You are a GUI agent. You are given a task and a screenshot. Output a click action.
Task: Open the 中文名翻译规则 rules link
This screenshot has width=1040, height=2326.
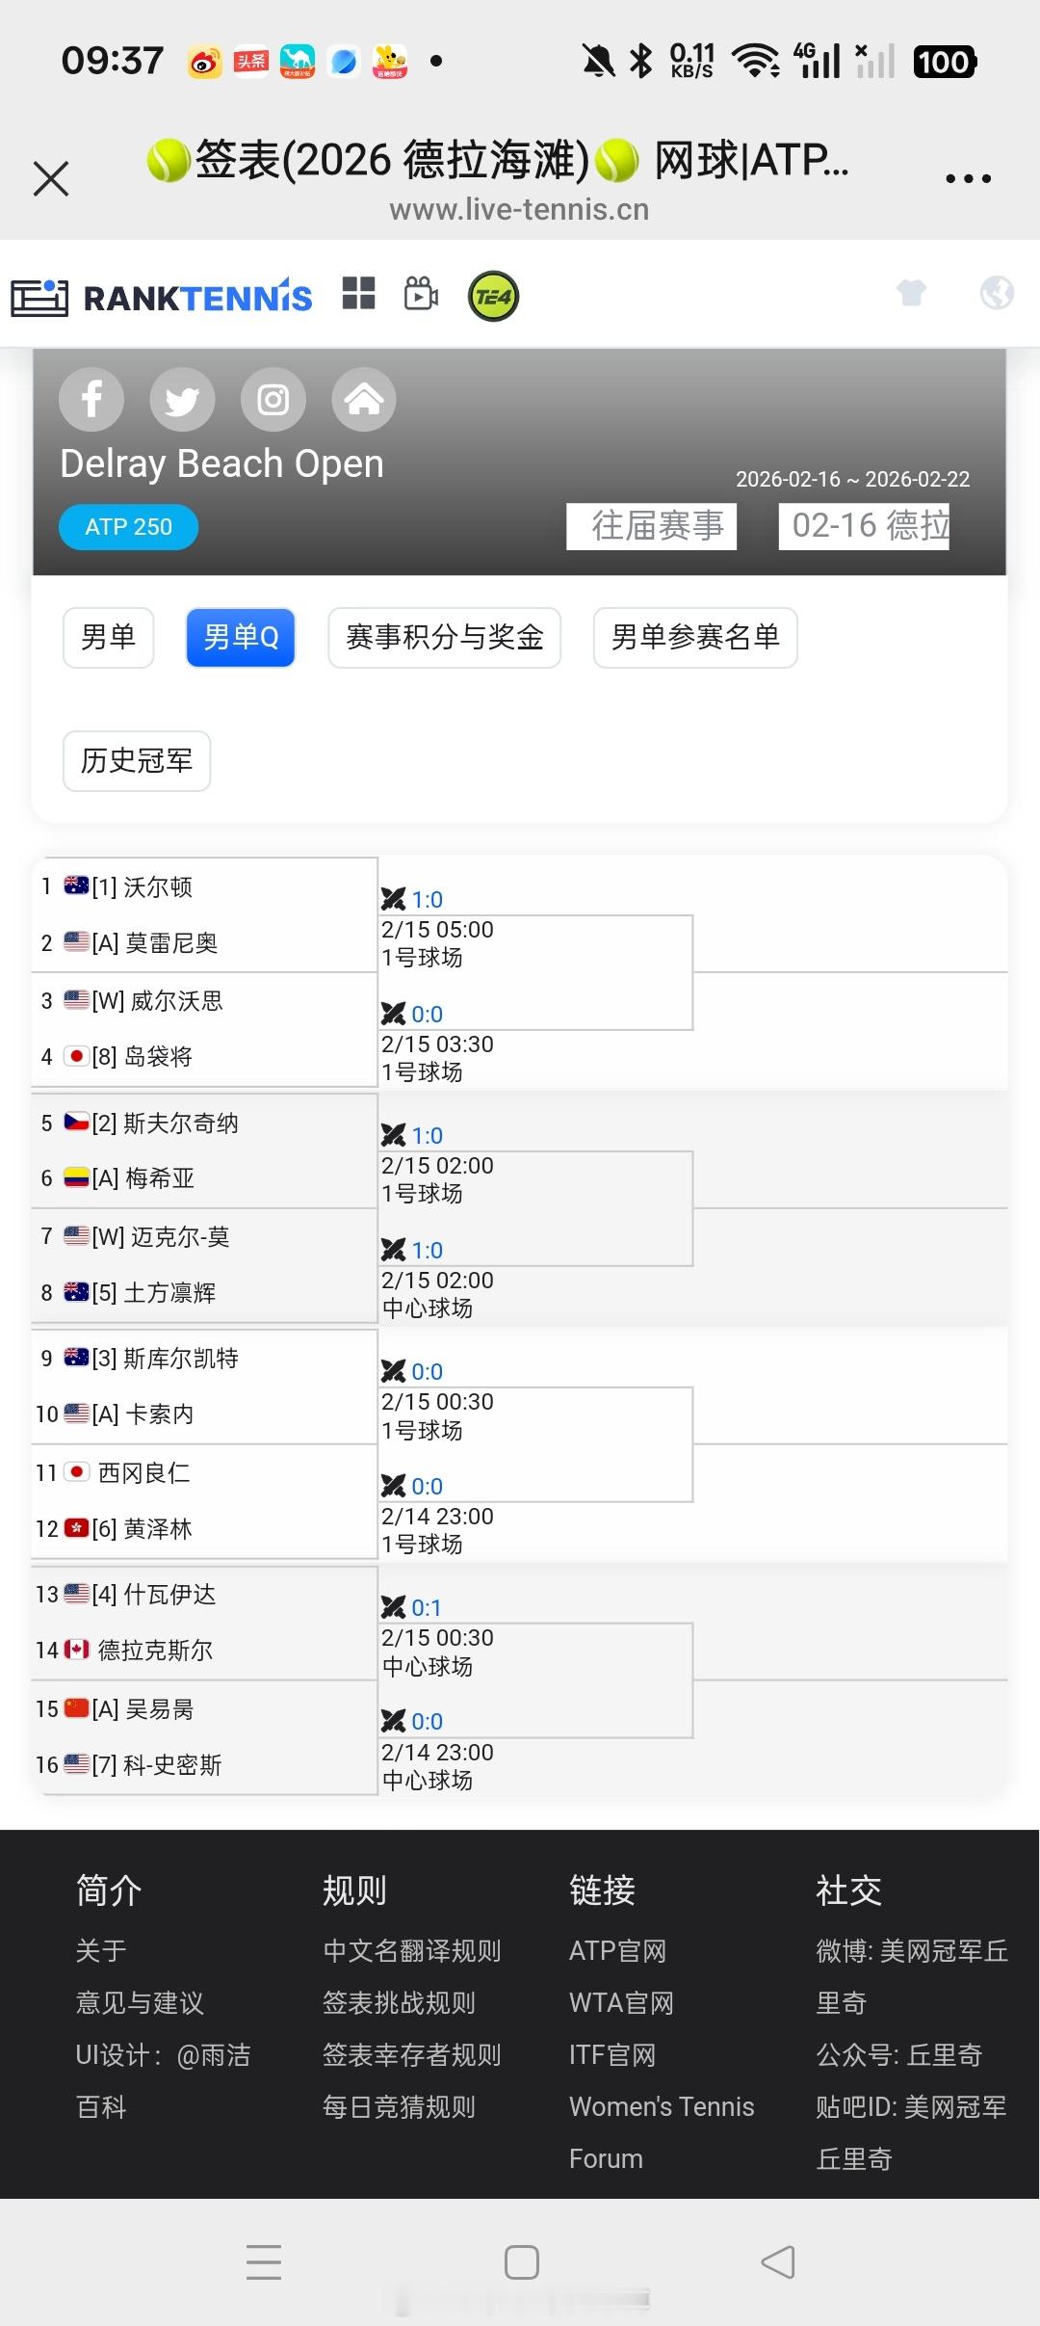click(x=410, y=1950)
